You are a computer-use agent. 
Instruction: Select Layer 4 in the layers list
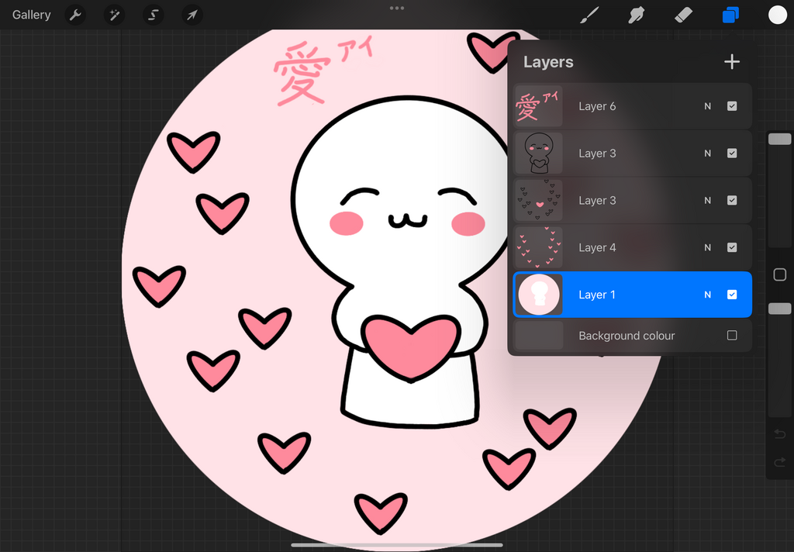(620, 247)
